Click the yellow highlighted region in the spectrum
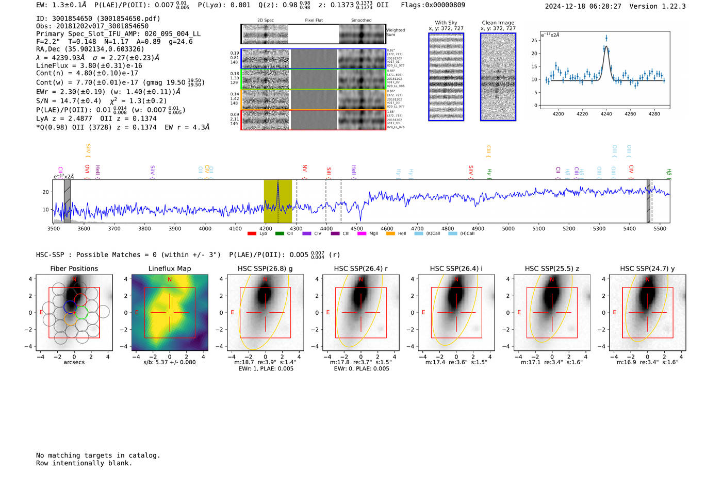Viewport: 722px width, 491px height. click(x=278, y=201)
